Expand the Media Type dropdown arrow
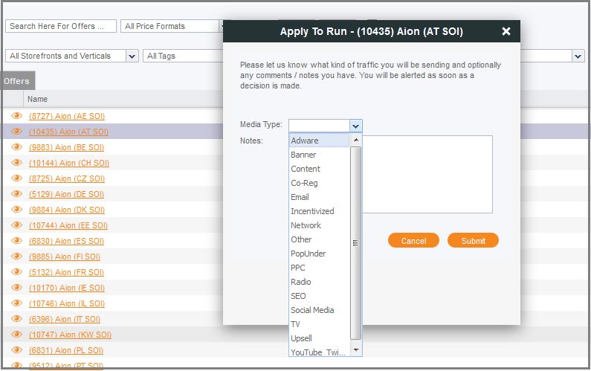 point(355,126)
